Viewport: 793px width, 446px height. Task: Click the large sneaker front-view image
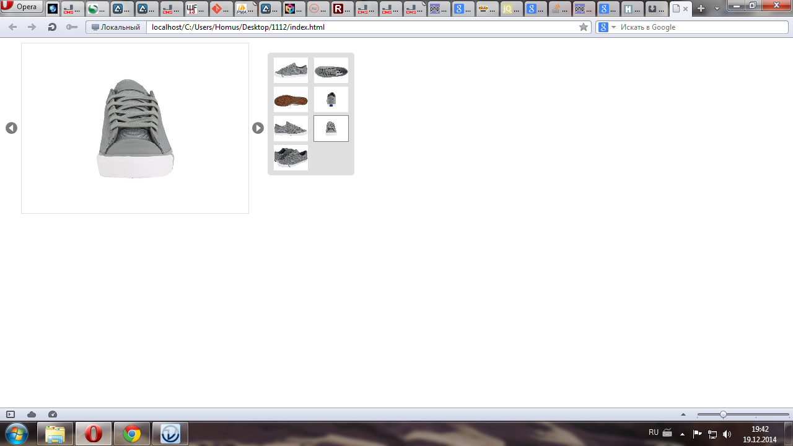pyautogui.click(x=135, y=128)
